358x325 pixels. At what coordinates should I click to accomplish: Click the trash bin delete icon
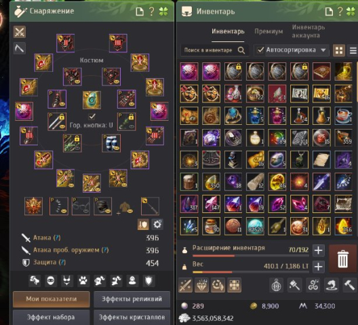coord(342,259)
